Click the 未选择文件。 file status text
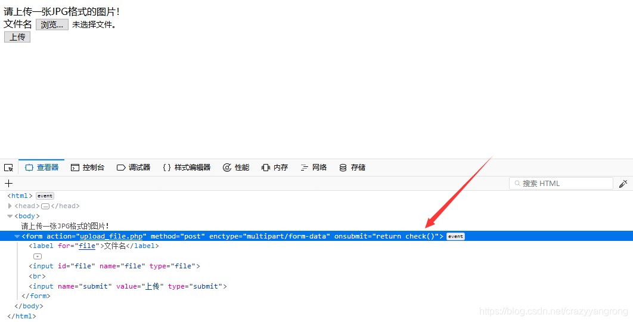This screenshot has width=633, height=322. (x=95, y=24)
